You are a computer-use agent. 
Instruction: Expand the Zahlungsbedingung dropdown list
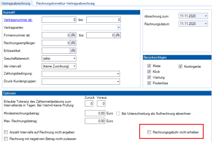(x=118, y=74)
